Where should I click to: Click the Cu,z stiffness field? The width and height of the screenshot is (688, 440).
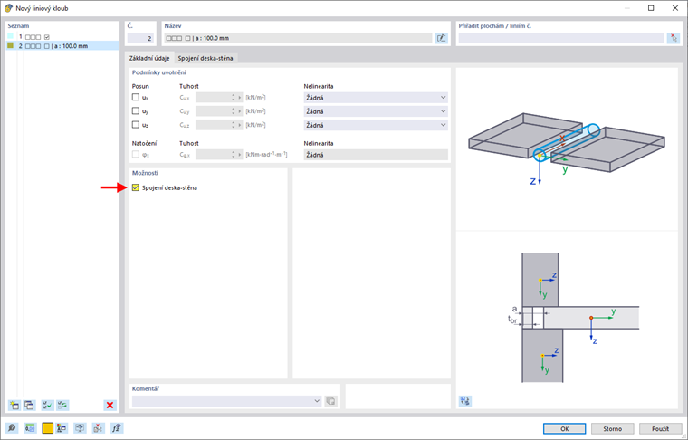(219, 125)
